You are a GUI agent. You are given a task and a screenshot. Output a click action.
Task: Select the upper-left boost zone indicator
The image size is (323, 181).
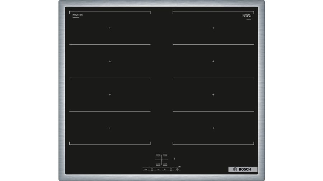point(158,156)
